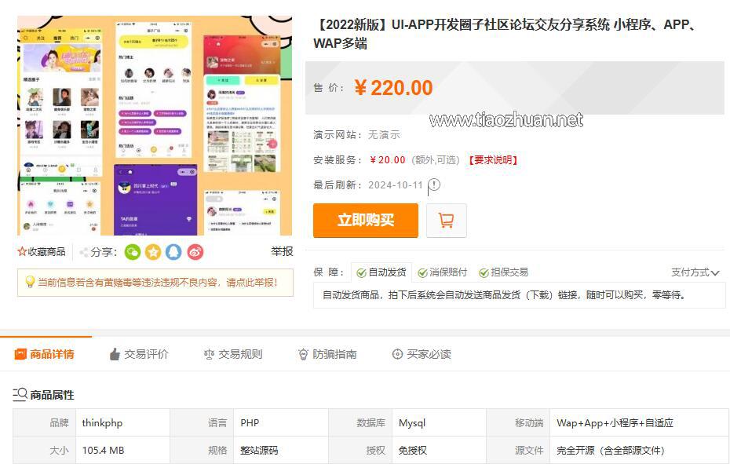Screen dimensions: 730x464
Task: Click the product title text
Action: [506, 34]
